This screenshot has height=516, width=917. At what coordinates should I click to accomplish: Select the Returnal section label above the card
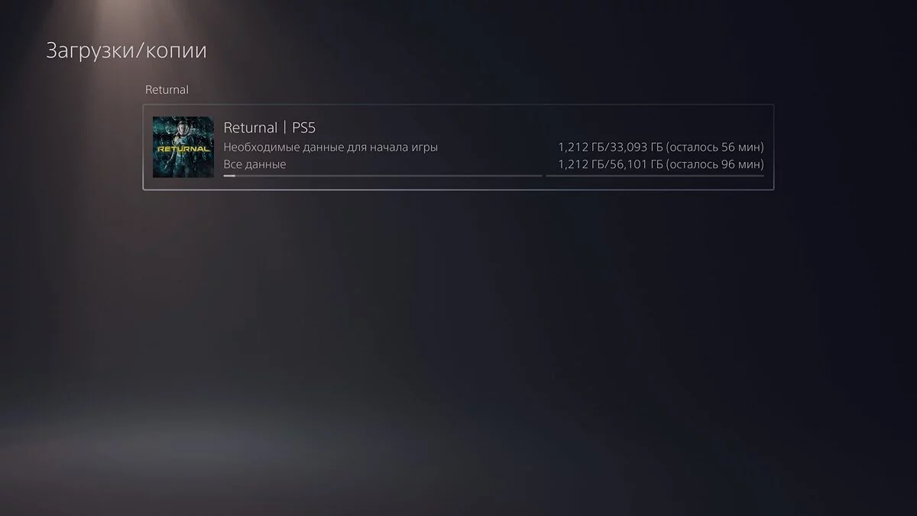pyautogui.click(x=167, y=89)
